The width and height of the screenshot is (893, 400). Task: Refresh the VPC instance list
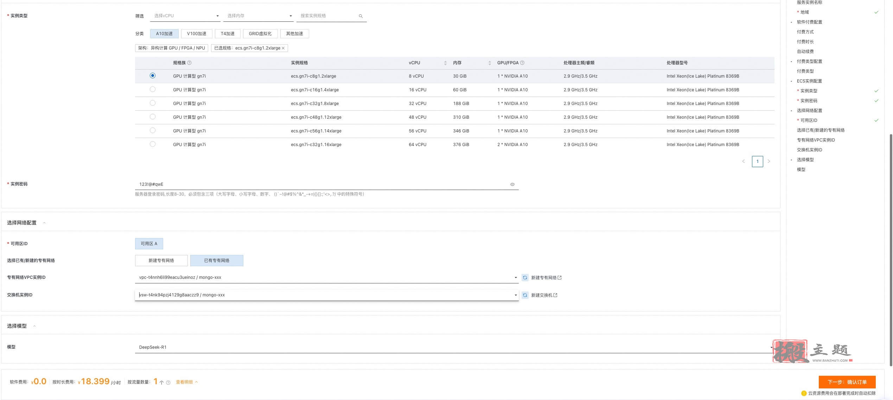tap(525, 278)
